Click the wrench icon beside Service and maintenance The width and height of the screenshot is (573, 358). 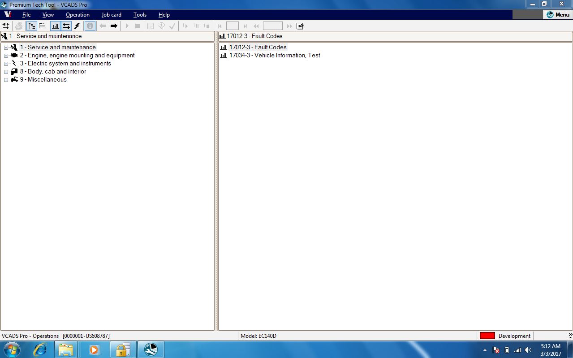tap(14, 47)
